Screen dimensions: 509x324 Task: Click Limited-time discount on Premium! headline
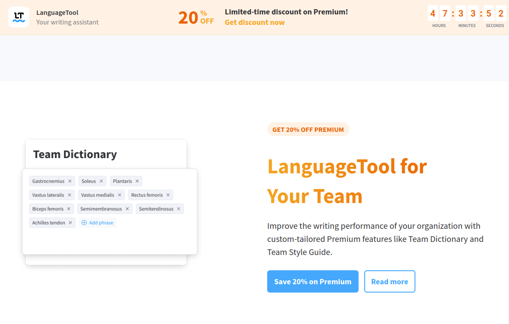(x=286, y=12)
